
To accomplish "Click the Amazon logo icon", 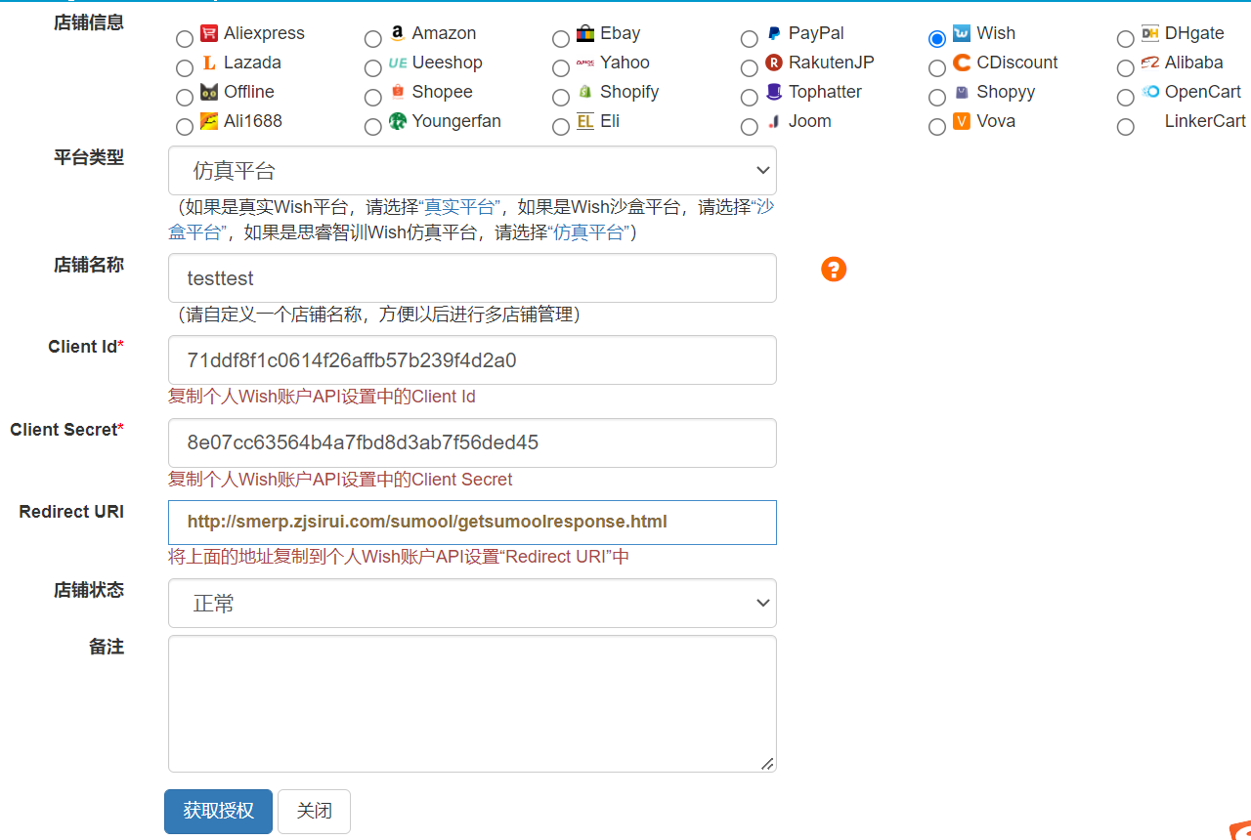I will (397, 33).
